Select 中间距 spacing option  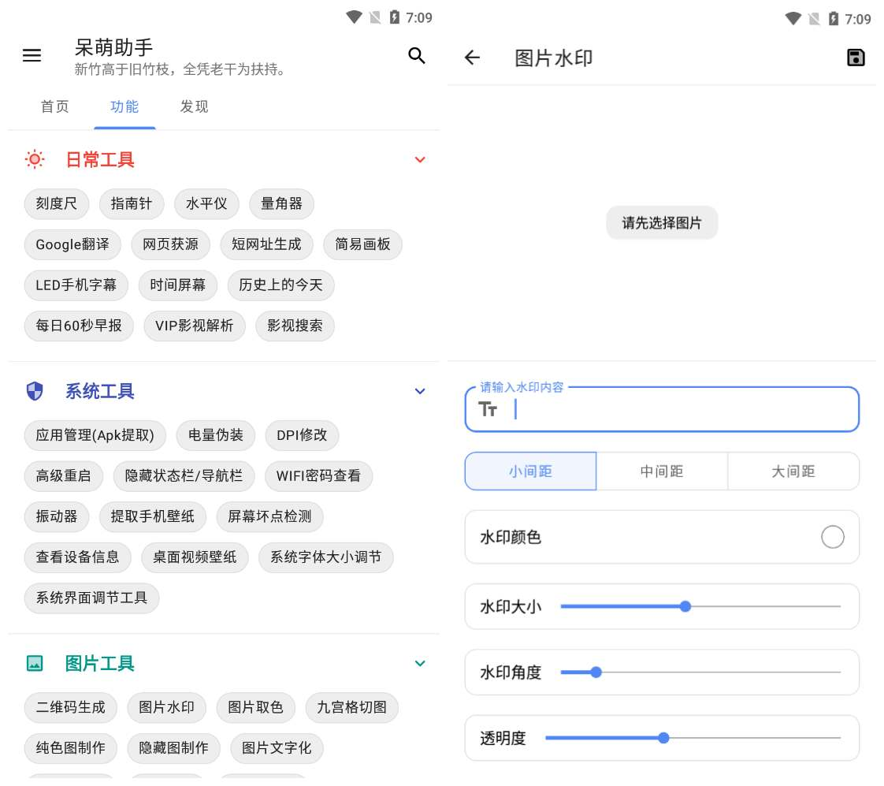[x=662, y=471]
